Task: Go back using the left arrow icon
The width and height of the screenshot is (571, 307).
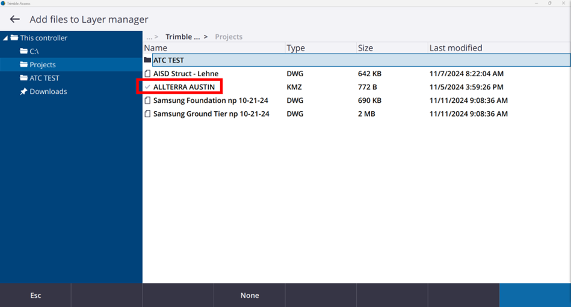Action: [14, 19]
